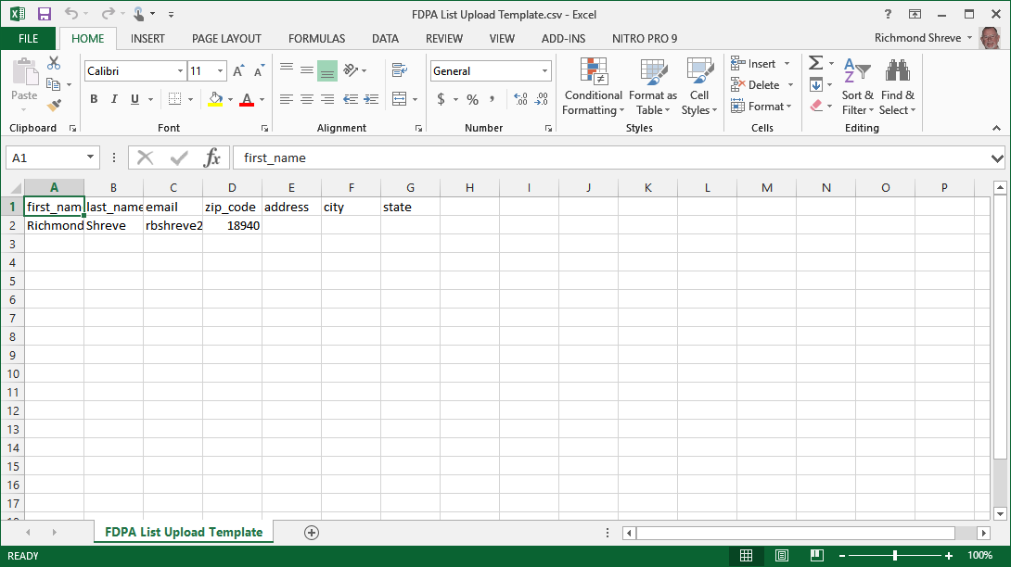Click the Insert Function fx icon

tap(212, 157)
